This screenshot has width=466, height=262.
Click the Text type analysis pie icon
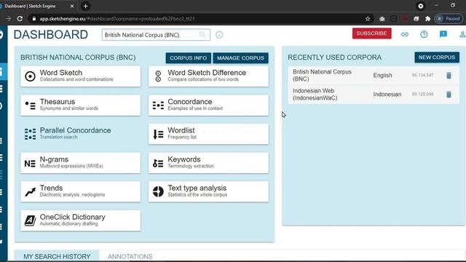tap(158, 191)
